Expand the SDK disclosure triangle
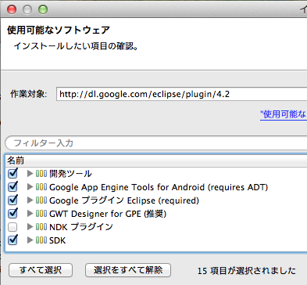 point(30,240)
